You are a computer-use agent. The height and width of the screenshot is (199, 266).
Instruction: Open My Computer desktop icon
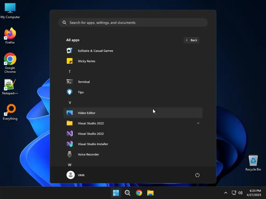(10, 11)
